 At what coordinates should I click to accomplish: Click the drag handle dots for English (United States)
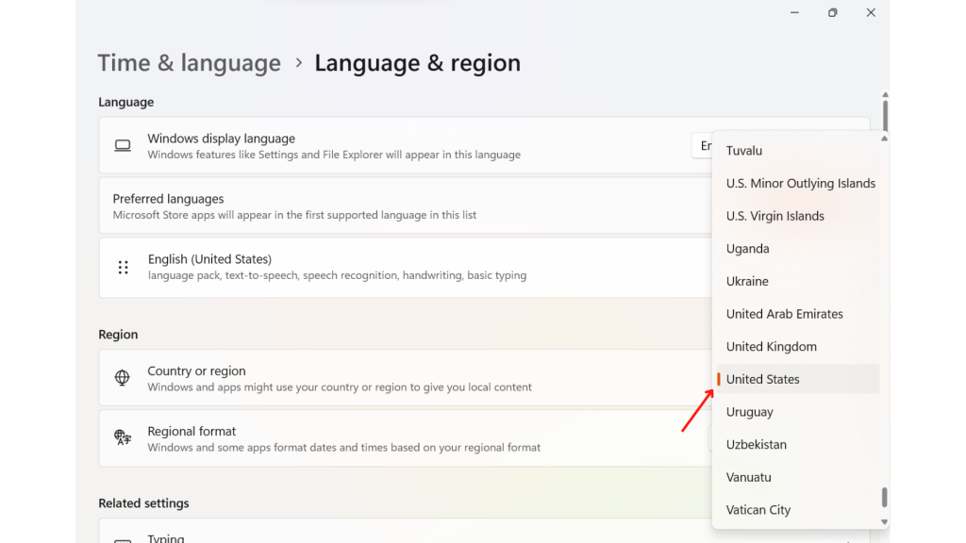click(124, 267)
